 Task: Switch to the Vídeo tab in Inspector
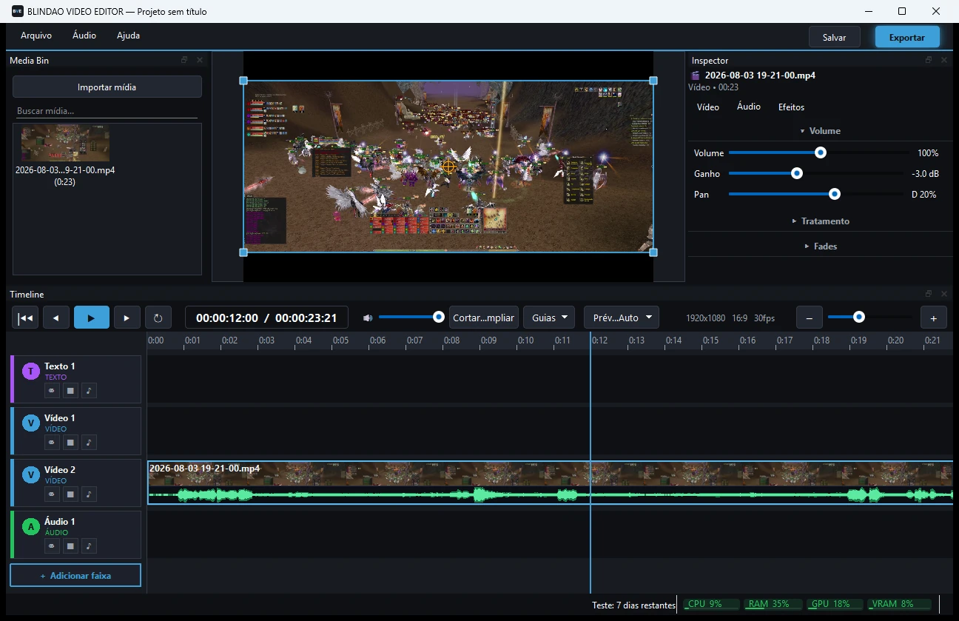click(708, 107)
